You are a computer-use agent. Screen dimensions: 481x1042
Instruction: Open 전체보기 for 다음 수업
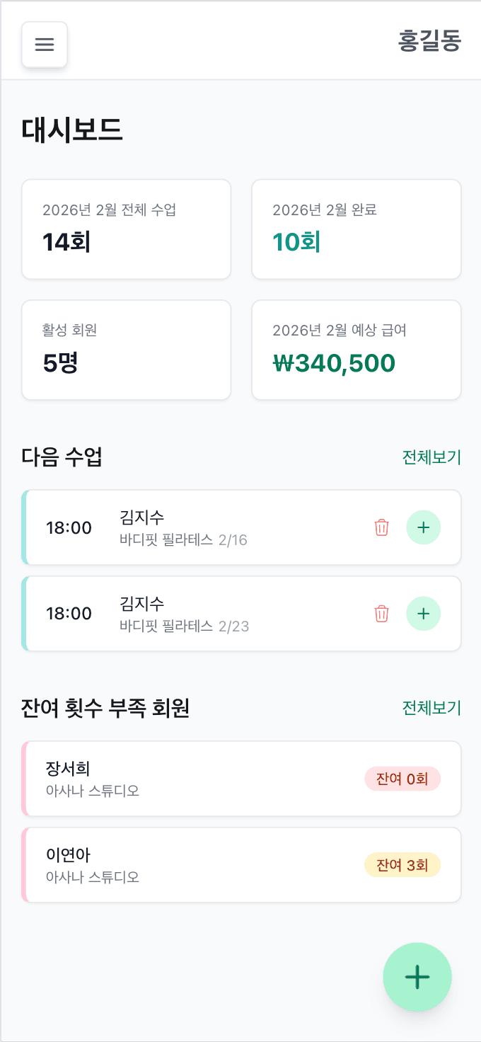click(x=432, y=457)
